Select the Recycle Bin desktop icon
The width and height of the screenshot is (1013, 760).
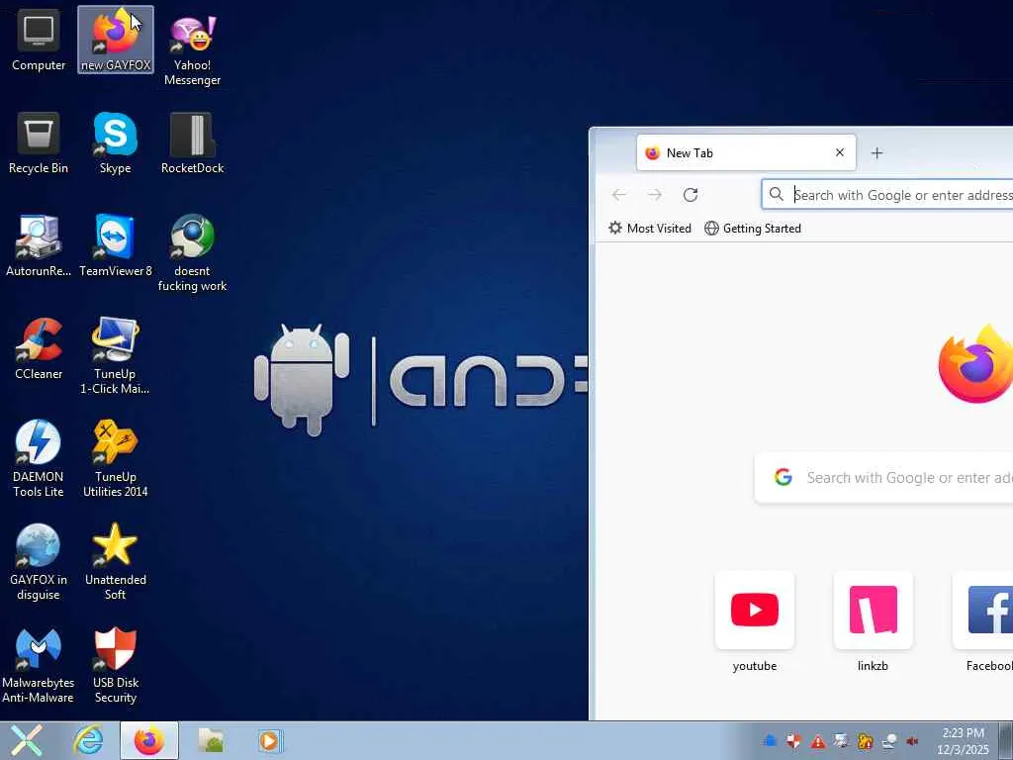(x=39, y=142)
